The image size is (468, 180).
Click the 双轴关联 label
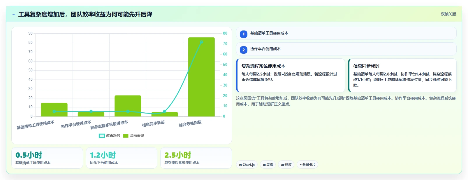pyautogui.click(x=448, y=14)
